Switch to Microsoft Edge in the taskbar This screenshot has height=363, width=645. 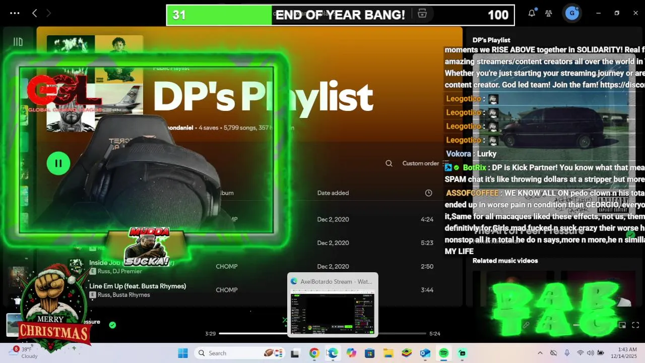[333, 353]
